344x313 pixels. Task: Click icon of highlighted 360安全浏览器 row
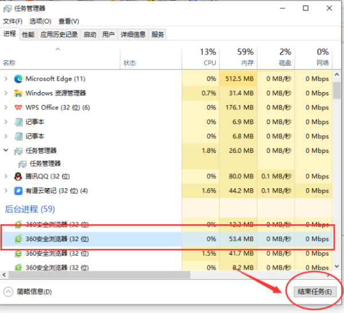pos(18,239)
